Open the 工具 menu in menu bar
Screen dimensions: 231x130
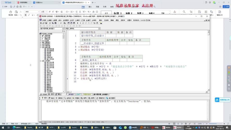click(82, 20)
